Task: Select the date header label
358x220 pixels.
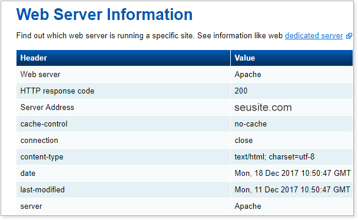Action: click(28, 174)
